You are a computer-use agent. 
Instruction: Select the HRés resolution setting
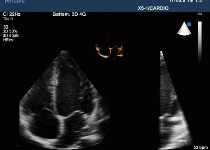coord(8,40)
